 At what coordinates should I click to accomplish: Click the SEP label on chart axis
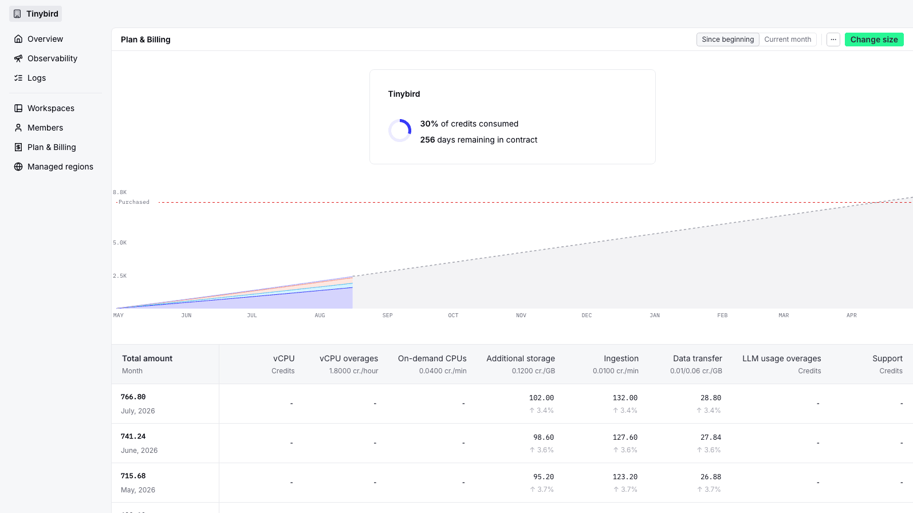click(388, 315)
